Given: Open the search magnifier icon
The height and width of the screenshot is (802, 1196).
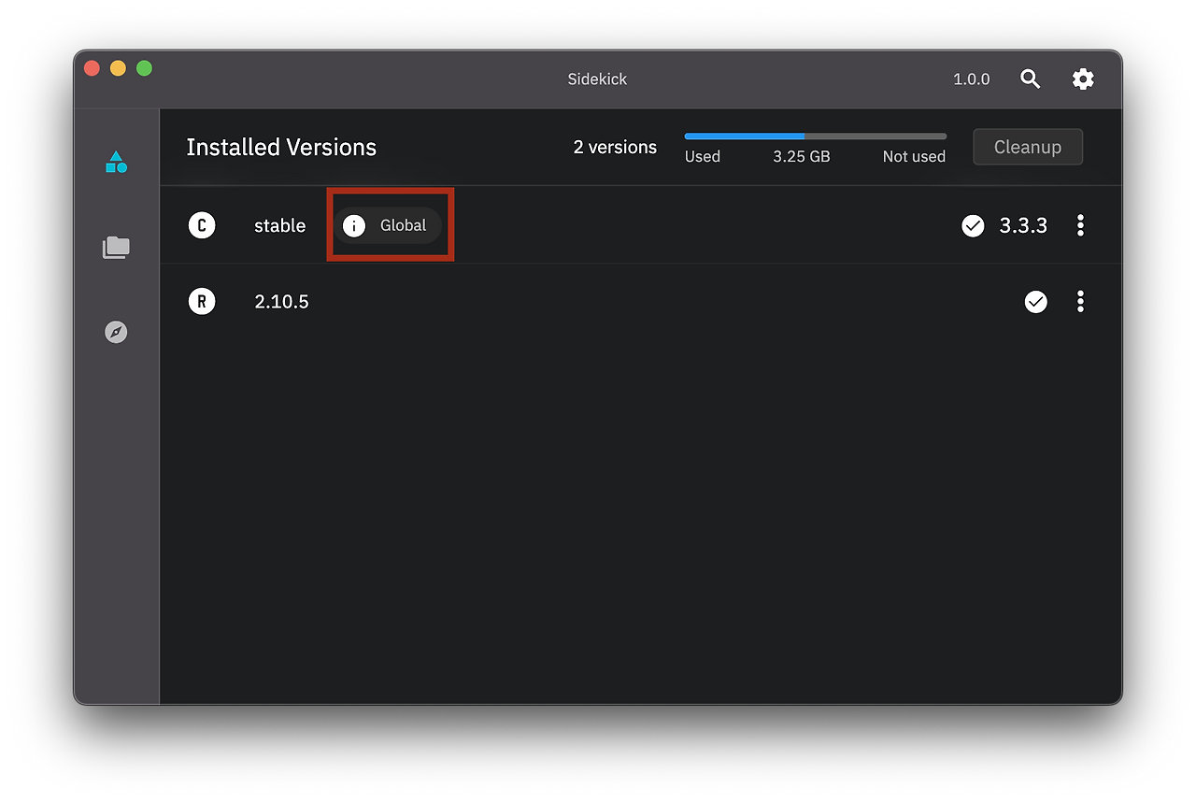Looking at the screenshot, I should [1030, 79].
